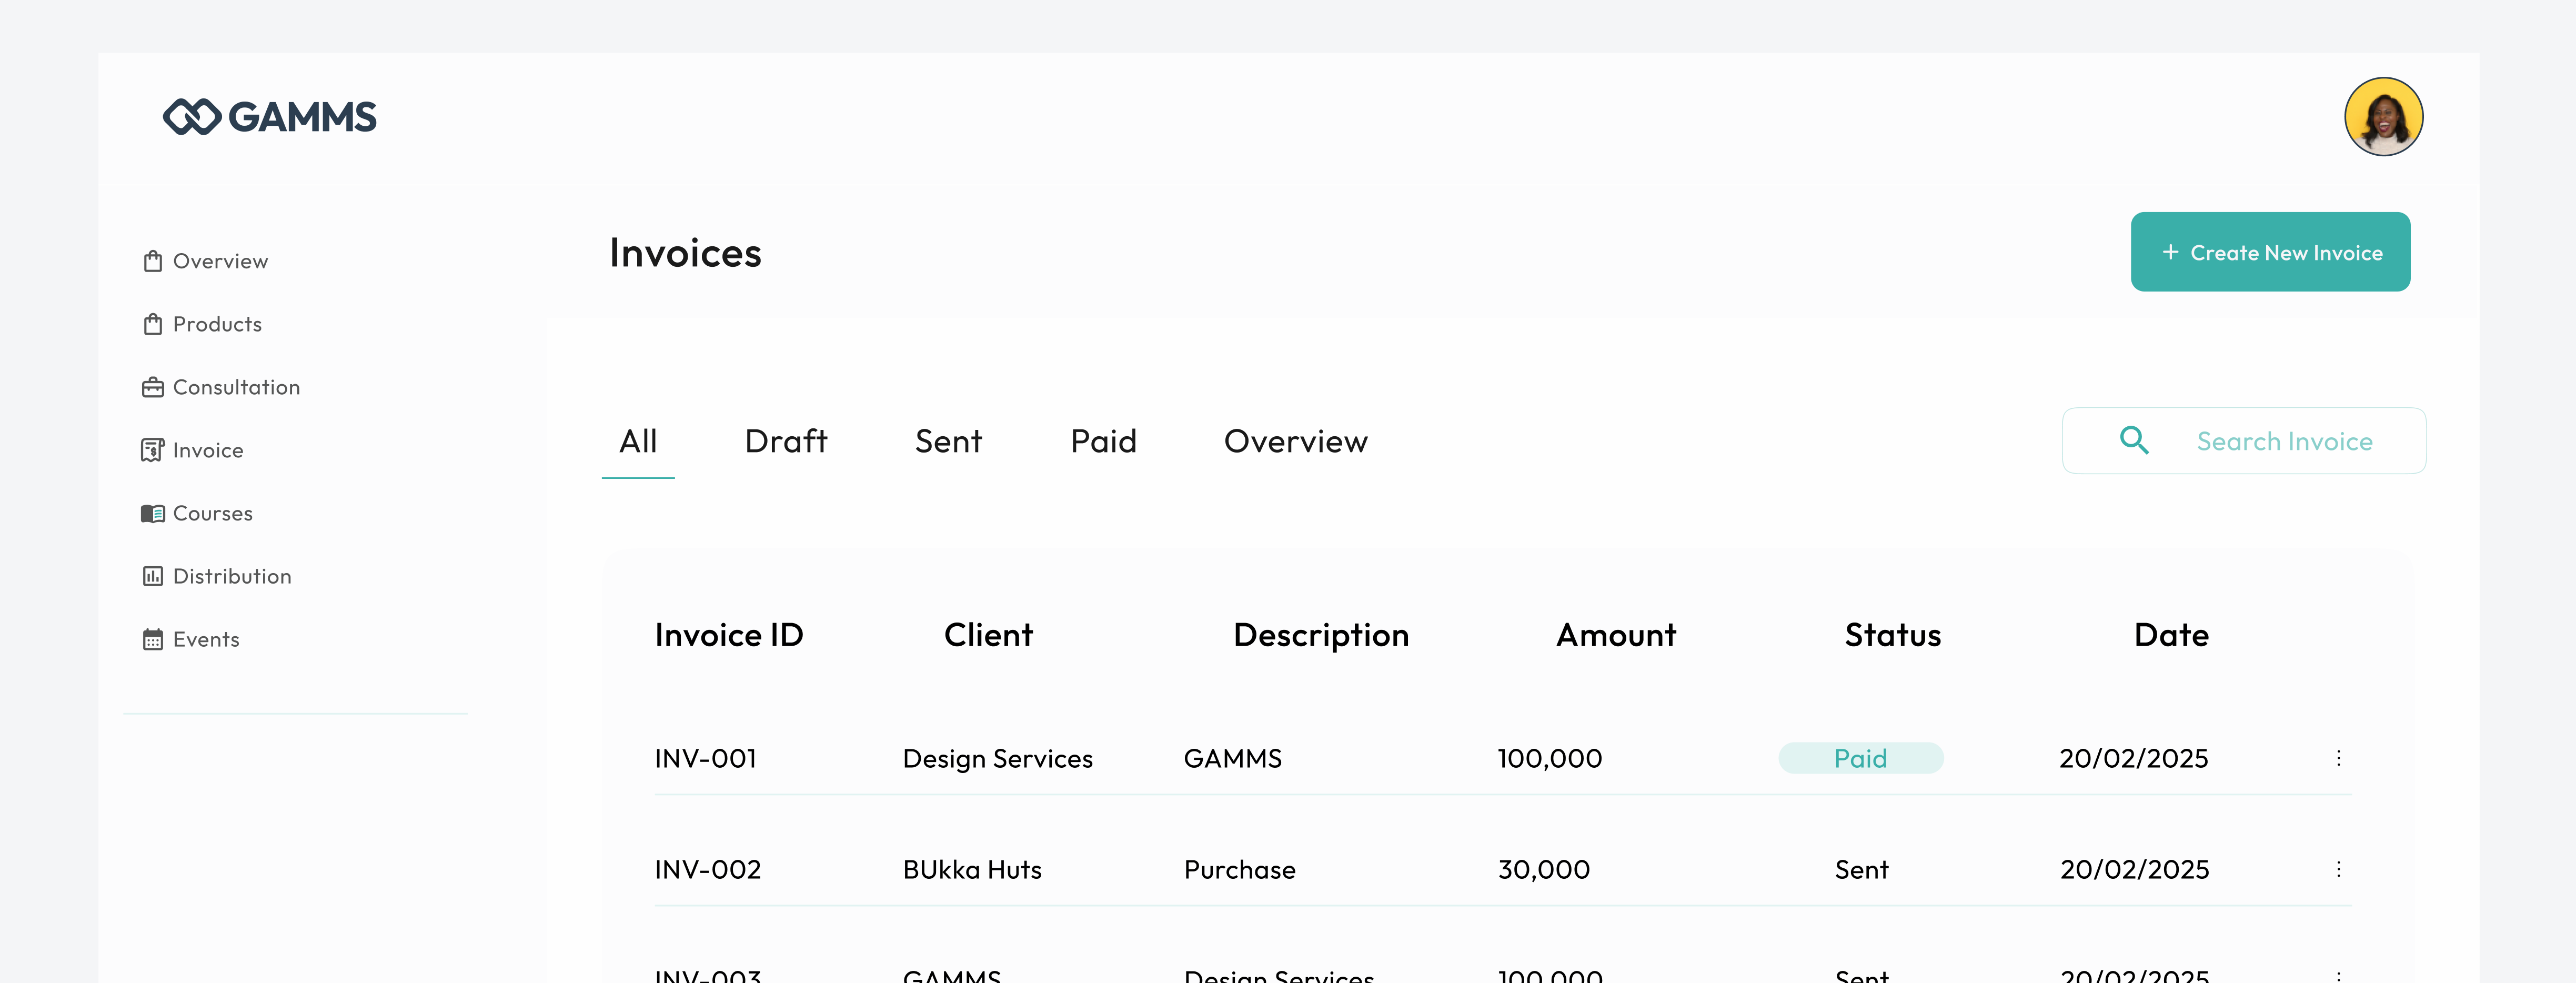The width and height of the screenshot is (2576, 983).
Task: Open Consultation in the sidebar
Action: pos(236,387)
